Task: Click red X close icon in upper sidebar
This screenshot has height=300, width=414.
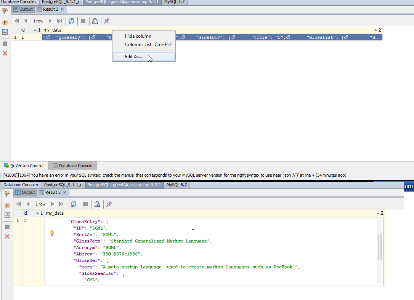Action: [x=5, y=53]
